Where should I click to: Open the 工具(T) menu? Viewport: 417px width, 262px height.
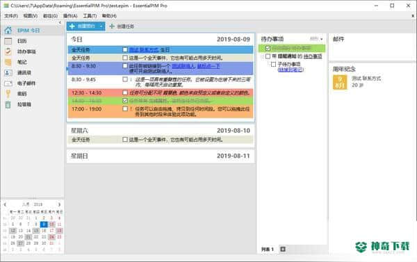tap(90, 16)
